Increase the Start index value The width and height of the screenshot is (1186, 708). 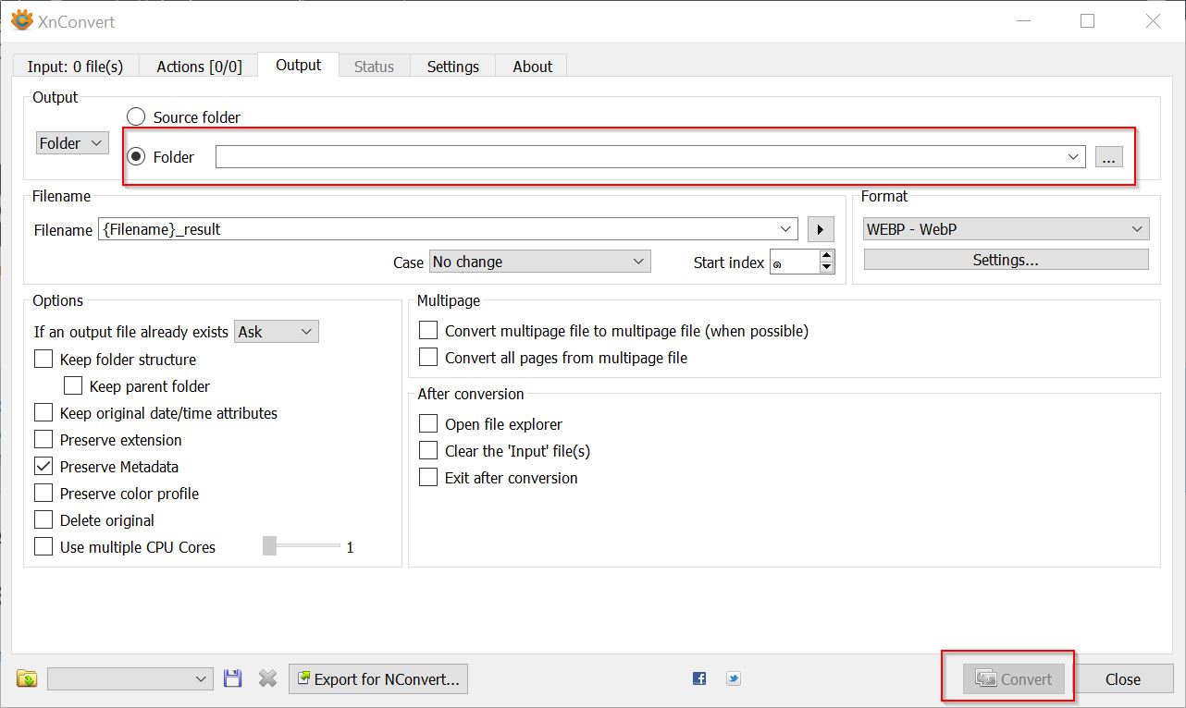(827, 256)
